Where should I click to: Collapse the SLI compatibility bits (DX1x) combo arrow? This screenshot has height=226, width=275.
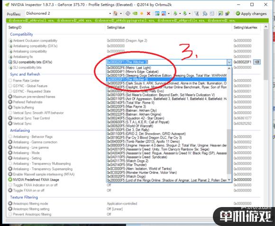click(229, 62)
